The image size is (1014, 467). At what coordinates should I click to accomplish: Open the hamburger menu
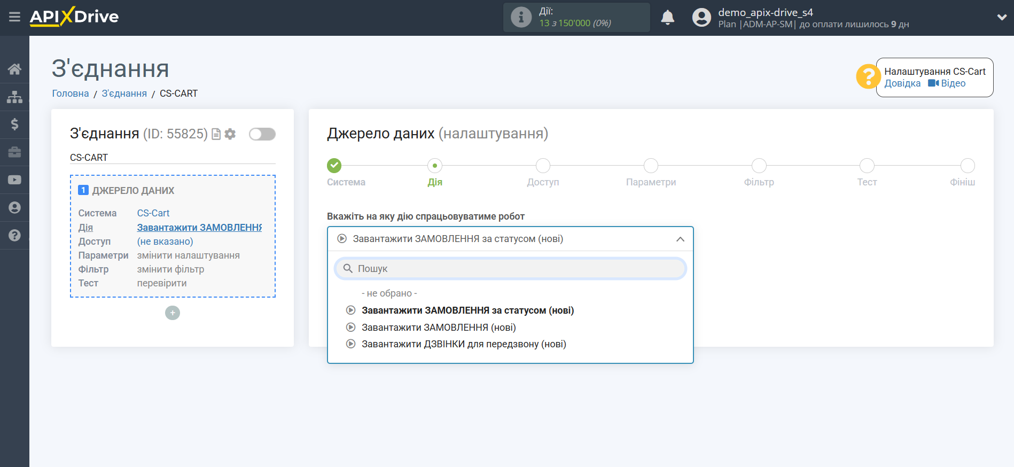click(x=14, y=17)
